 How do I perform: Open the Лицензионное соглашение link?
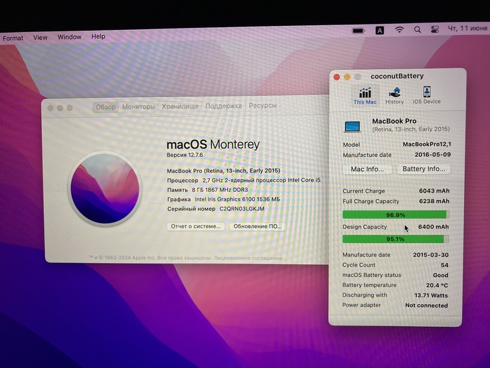click(248, 258)
